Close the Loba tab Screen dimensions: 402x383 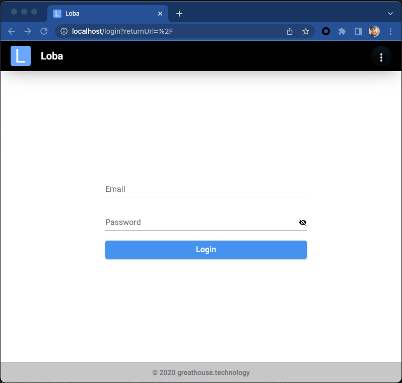(160, 14)
